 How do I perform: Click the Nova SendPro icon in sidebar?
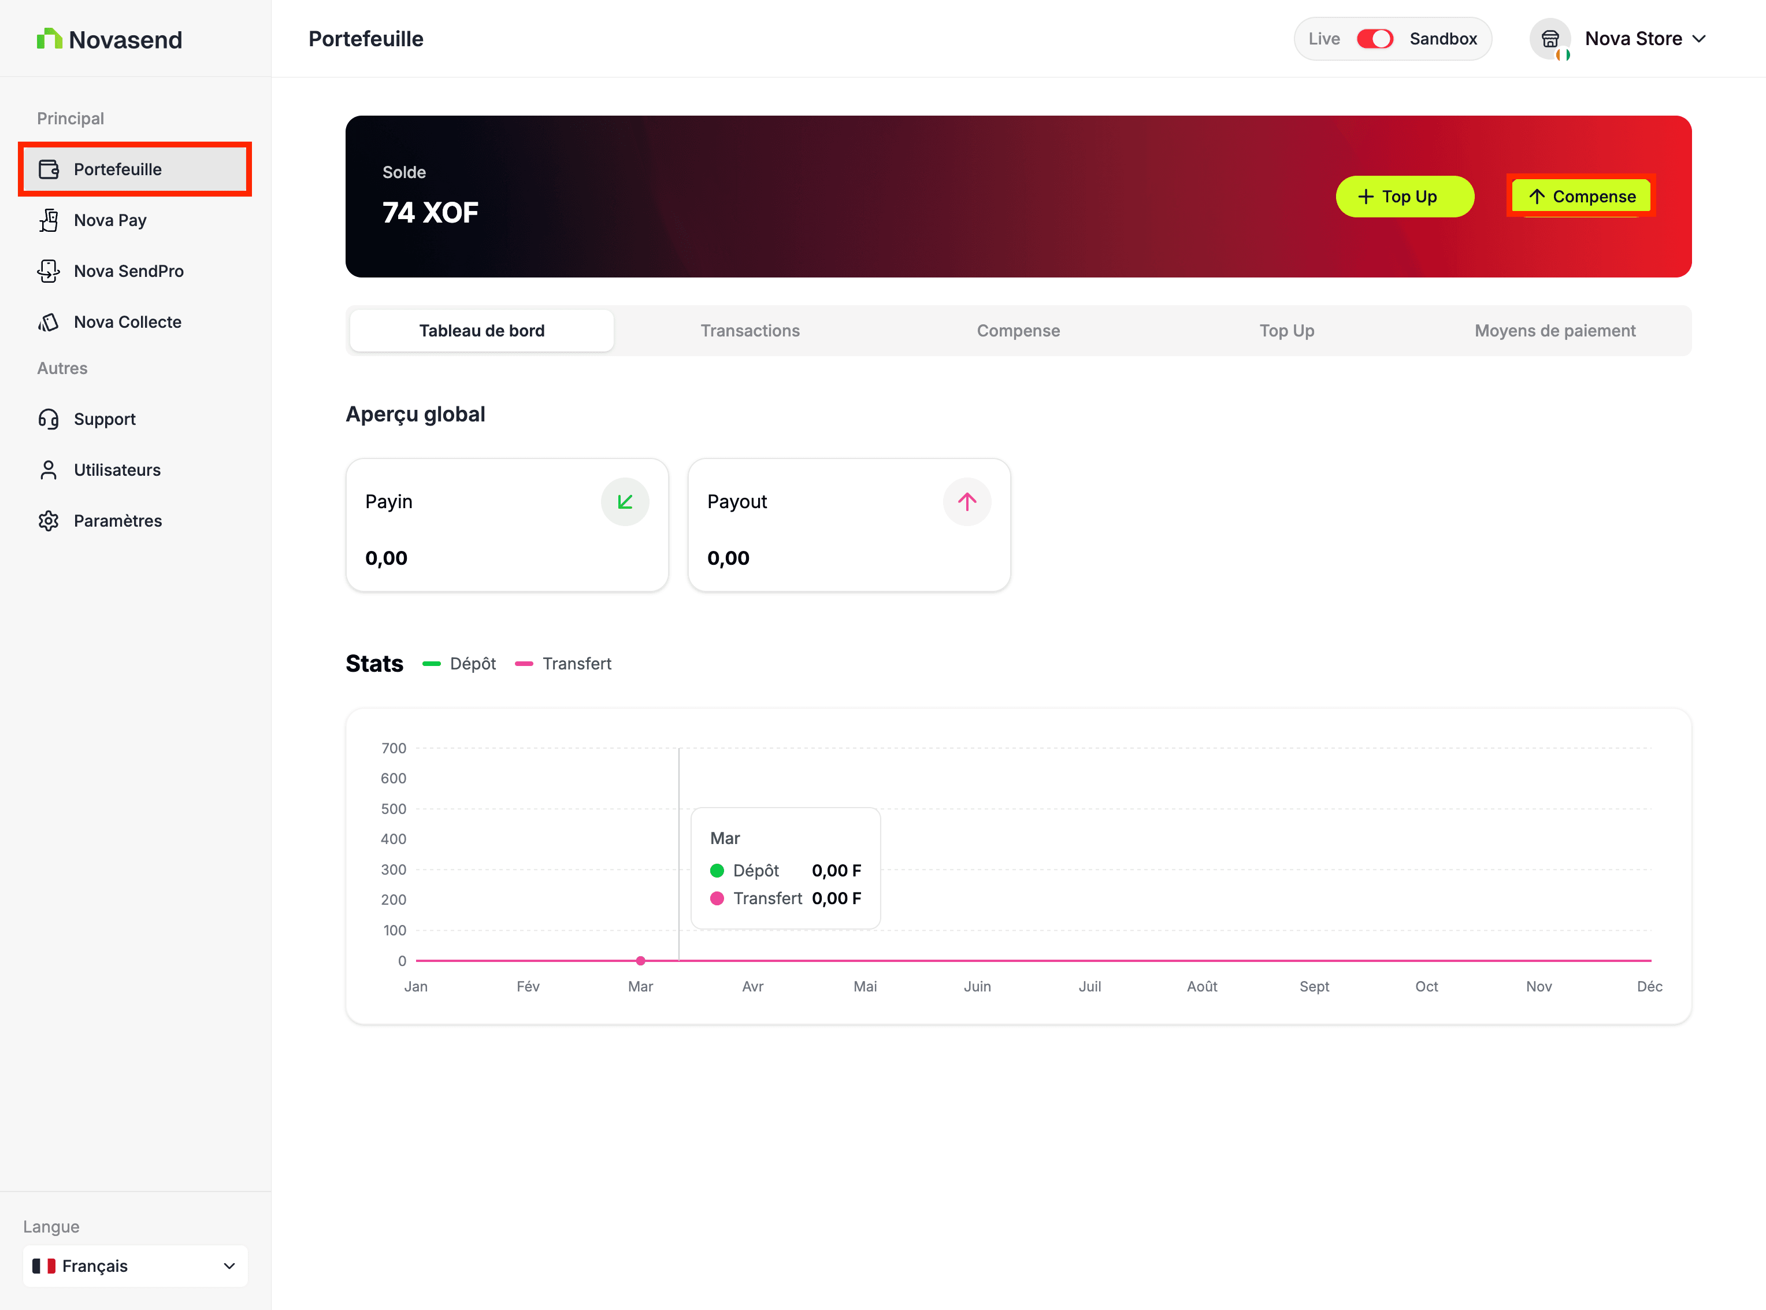pos(49,271)
